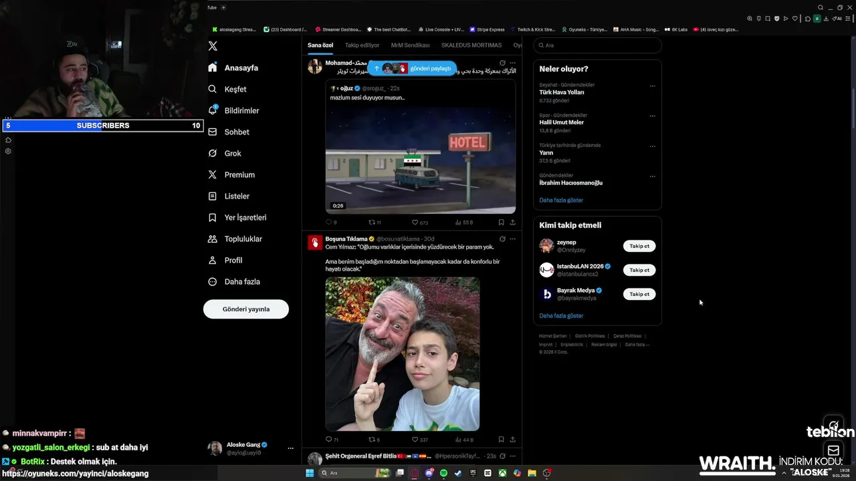Open Türk Hava Yolları trend
The width and height of the screenshot is (856, 481).
(562, 92)
